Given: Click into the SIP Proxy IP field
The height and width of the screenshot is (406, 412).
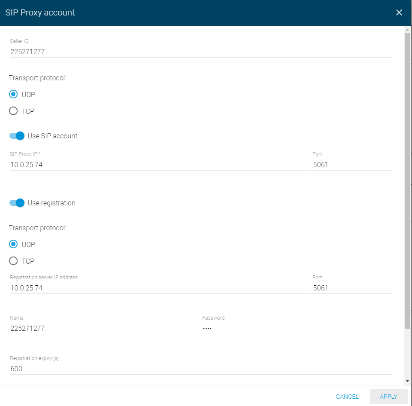Looking at the screenshot, I should coord(160,165).
